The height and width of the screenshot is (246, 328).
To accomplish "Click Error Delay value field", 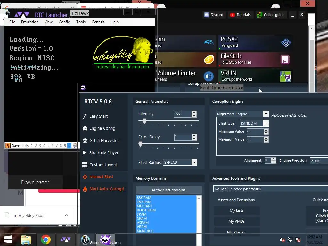I will click(x=183, y=137).
